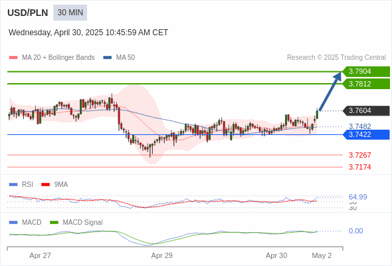This screenshot has height=266, width=392.
Task: Click the 30 MIN timeframe badge
Action: pyautogui.click(x=70, y=13)
